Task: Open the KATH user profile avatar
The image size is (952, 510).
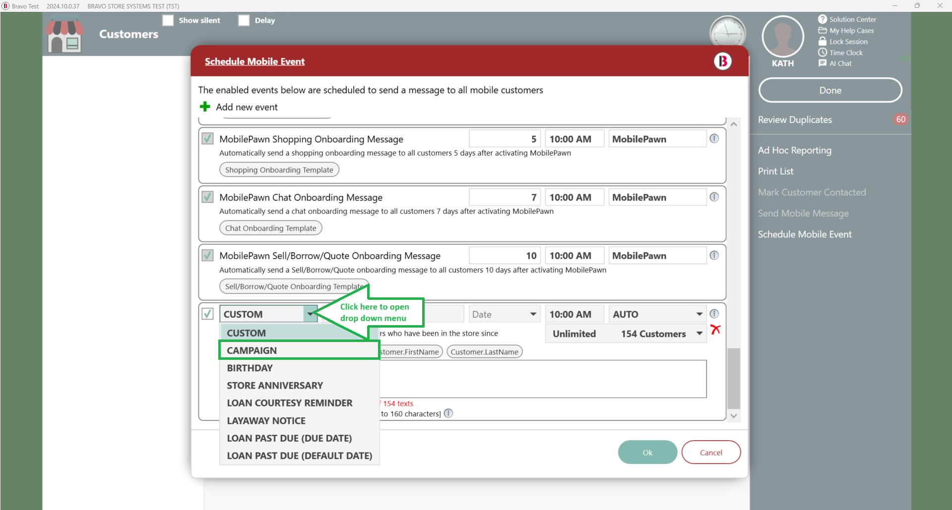Action: point(783,36)
